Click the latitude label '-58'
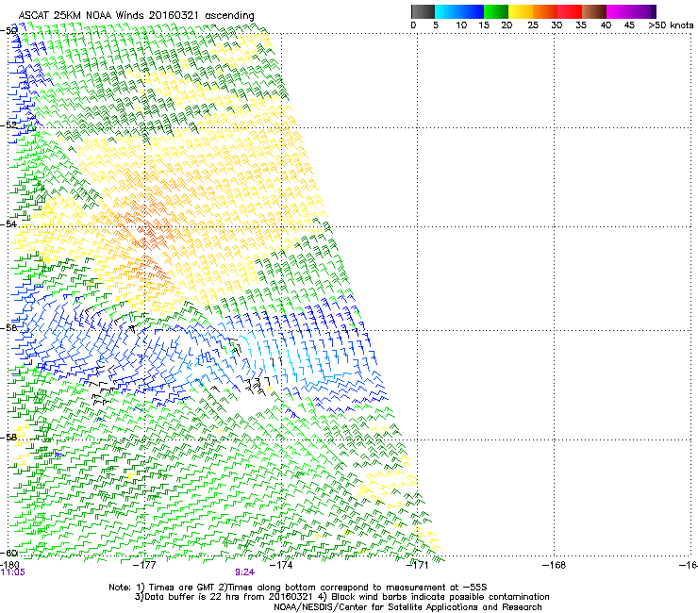This screenshot has height=613, width=698. 8,438
